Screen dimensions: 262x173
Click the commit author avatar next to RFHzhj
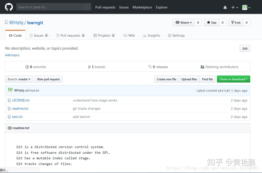tap(10, 90)
